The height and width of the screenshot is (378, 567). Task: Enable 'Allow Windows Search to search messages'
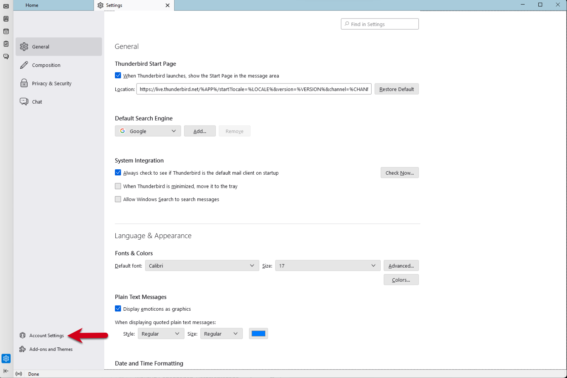[118, 199]
